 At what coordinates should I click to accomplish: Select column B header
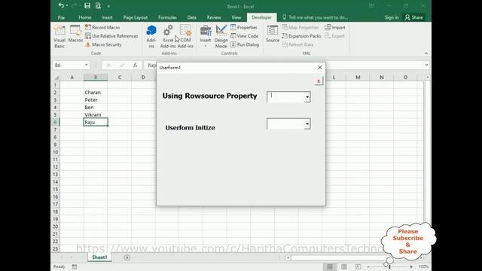click(96, 77)
